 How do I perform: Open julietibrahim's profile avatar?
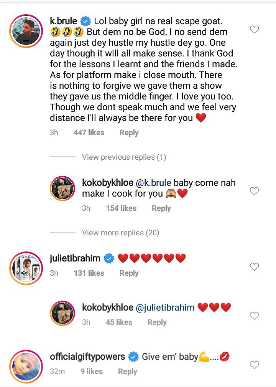[x=26, y=268]
